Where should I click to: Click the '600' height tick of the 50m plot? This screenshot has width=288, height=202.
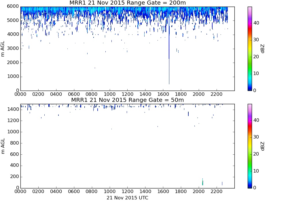(14, 154)
